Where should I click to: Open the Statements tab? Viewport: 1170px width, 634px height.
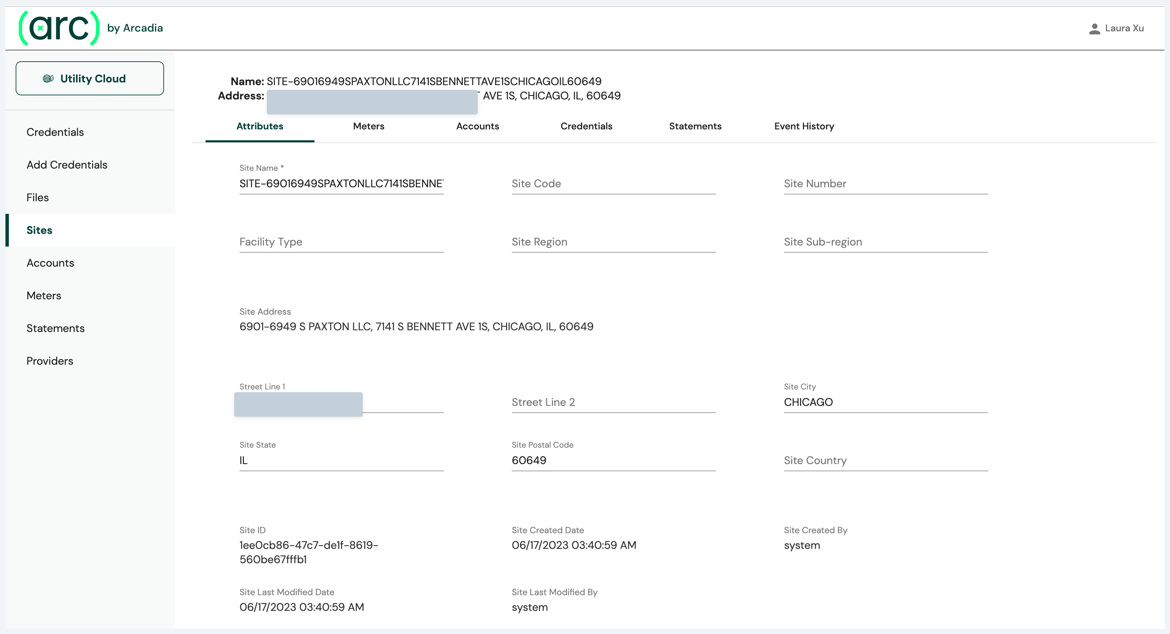pyautogui.click(x=695, y=126)
